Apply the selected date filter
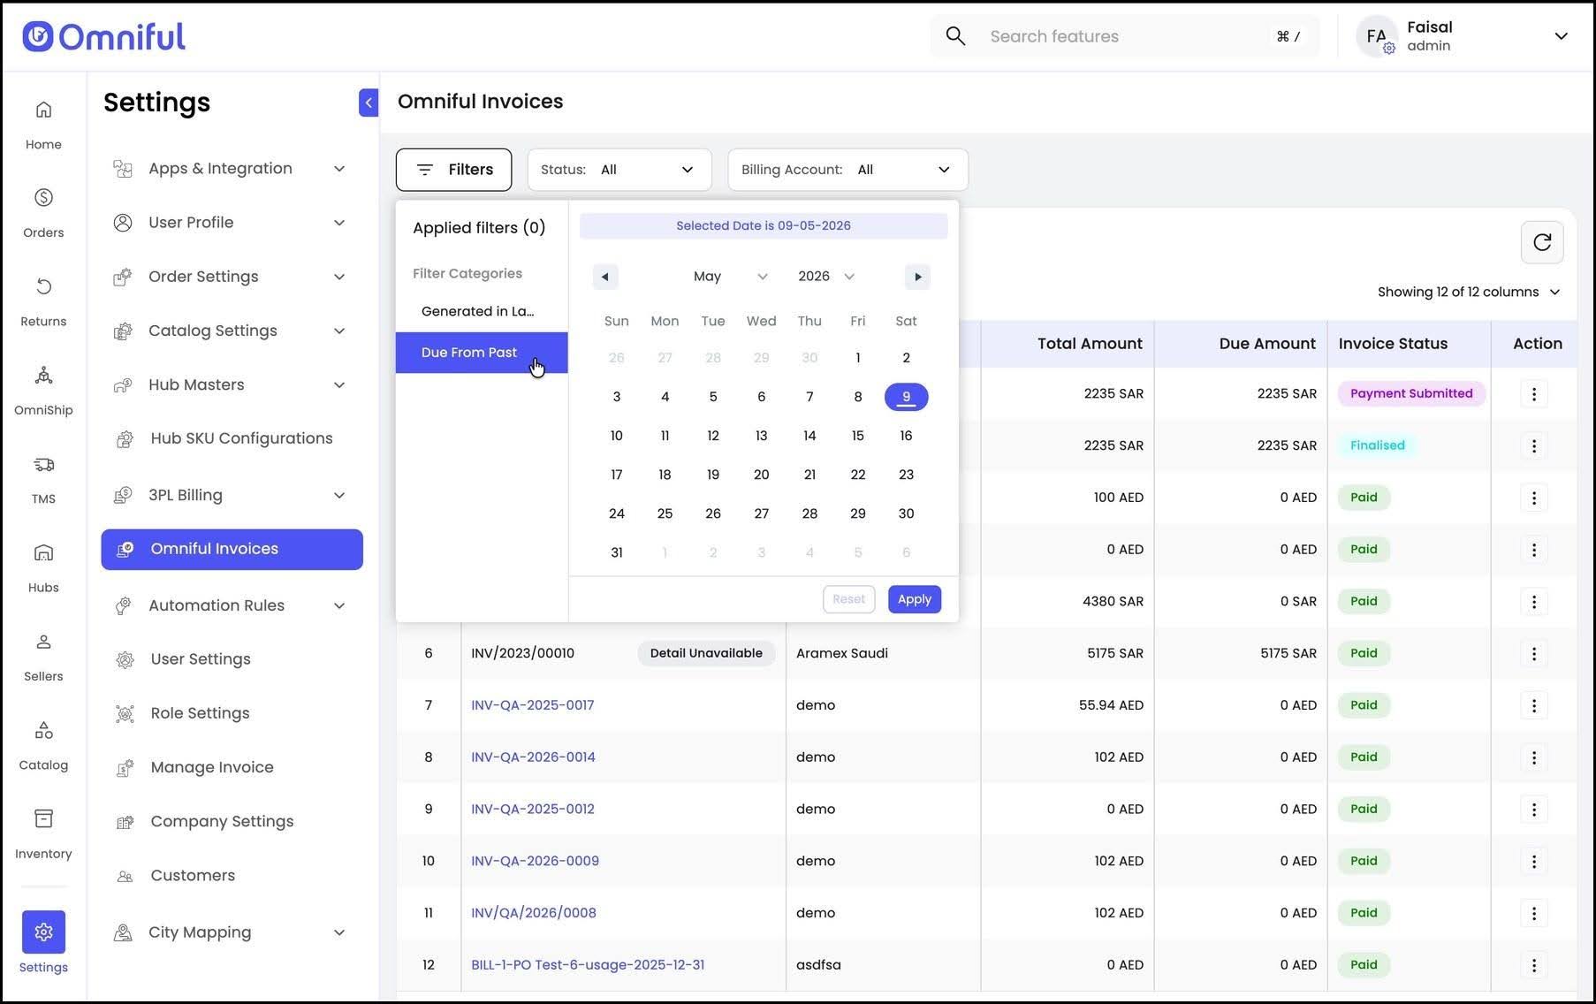 [914, 599]
